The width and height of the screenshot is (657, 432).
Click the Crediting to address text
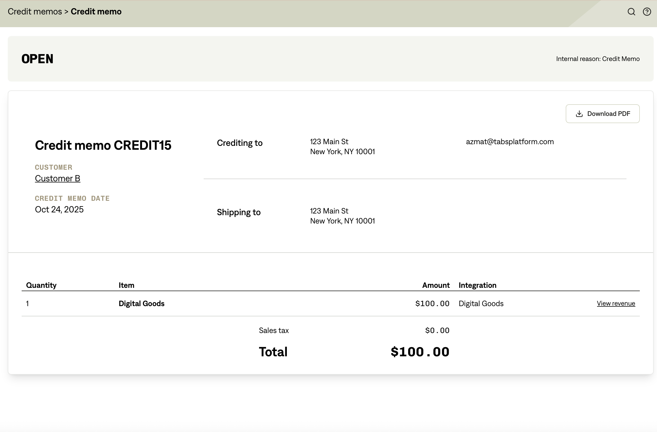point(342,147)
